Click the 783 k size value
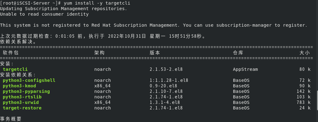 [304, 102]
